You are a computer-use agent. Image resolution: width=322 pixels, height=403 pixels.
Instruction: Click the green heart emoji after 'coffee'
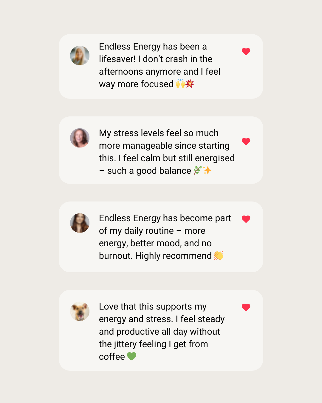[x=131, y=356]
